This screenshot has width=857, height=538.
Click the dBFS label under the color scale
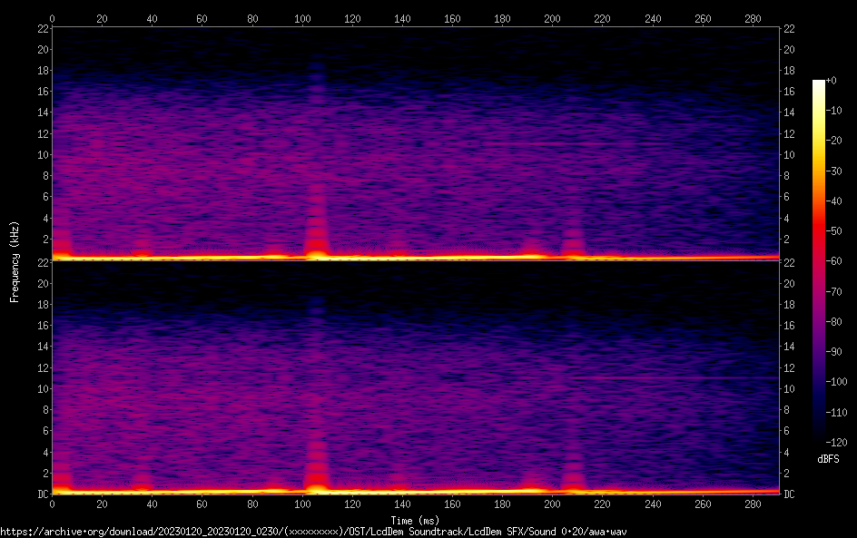(827, 459)
